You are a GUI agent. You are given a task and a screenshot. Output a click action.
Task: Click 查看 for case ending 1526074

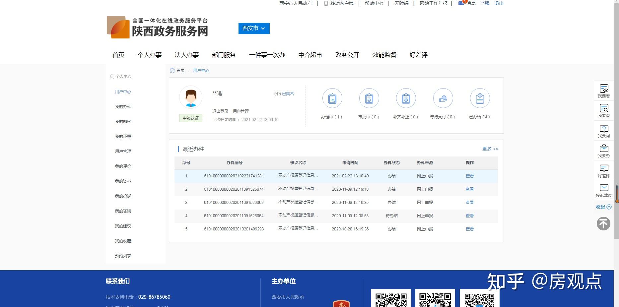(x=470, y=189)
